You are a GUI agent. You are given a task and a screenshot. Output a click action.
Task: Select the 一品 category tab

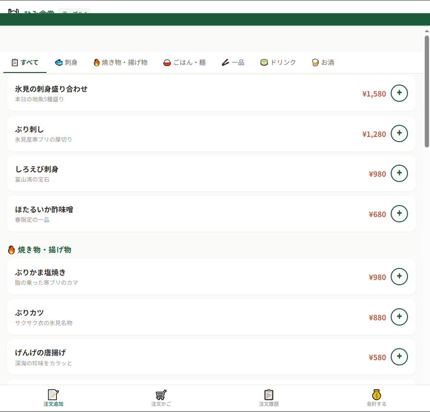(x=233, y=62)
